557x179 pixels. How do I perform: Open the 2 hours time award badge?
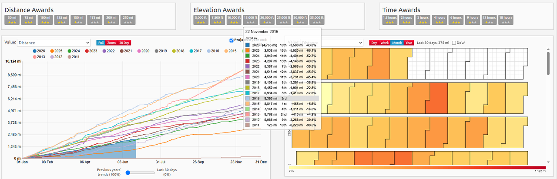tap(406, 19)
